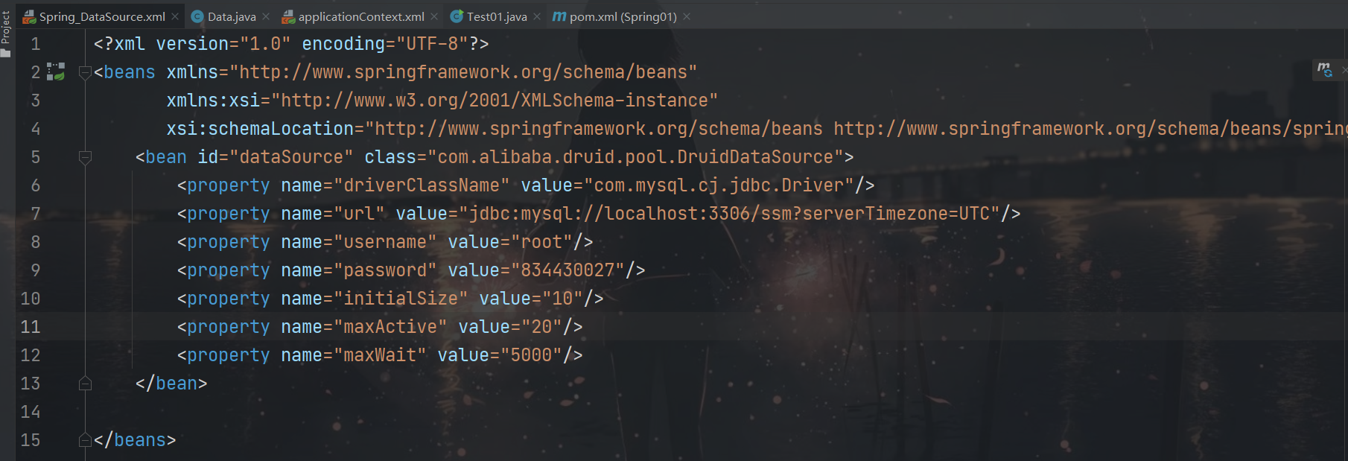
Task: Click the springframework beans schema URL on line 2
Action: tap(462, 72)
